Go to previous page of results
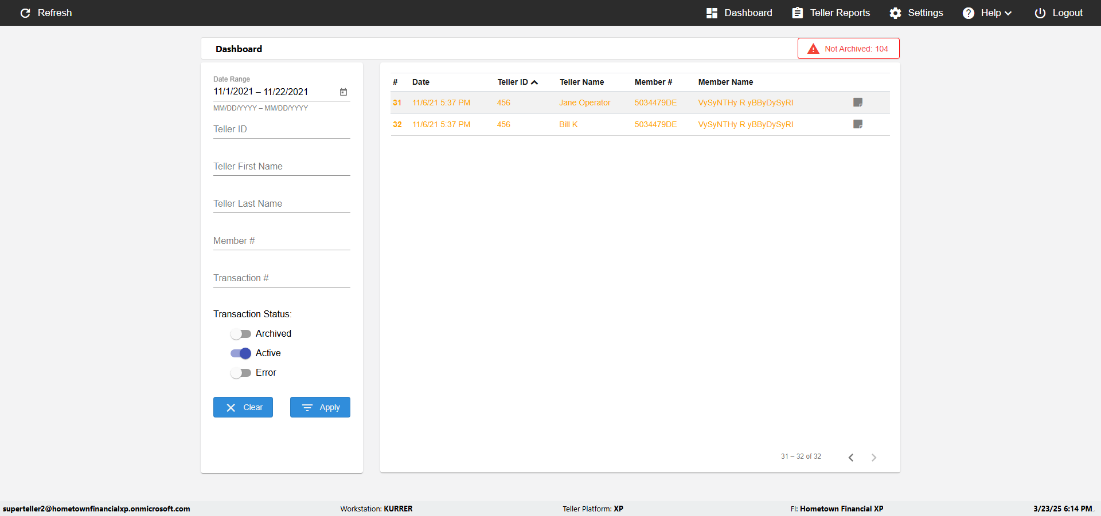The width and height of the screenshot is (1101, 516). pyautogui.click(x=851, y=457)
